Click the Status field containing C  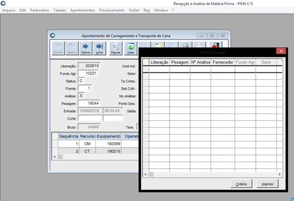(81, 81)
